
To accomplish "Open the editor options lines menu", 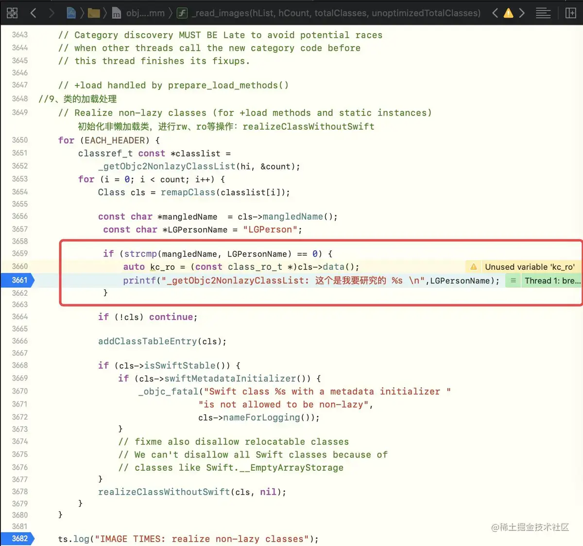I will click(543, 13).
